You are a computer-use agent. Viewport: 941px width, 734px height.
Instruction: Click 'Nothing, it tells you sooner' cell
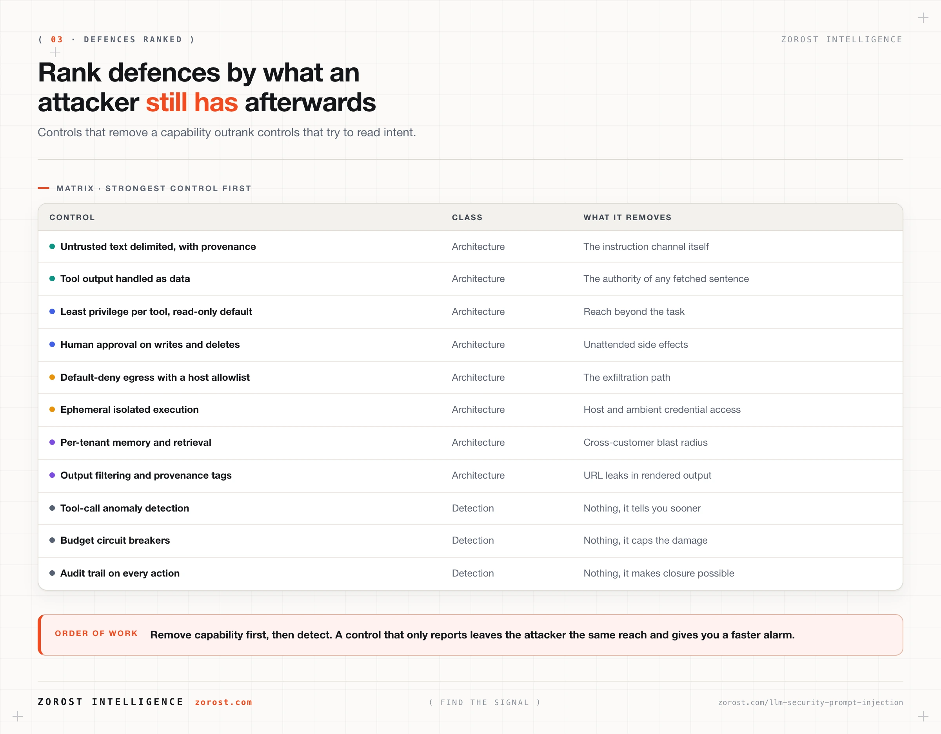point(642,508)
